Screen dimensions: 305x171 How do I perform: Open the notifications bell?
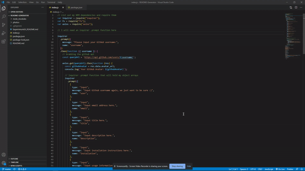point(302,169)
